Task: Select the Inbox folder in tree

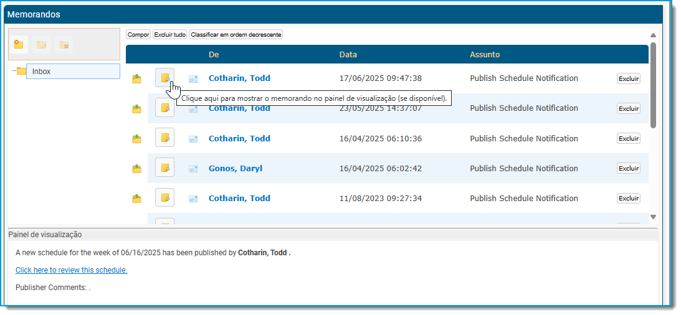Action: tap(73, 72)
